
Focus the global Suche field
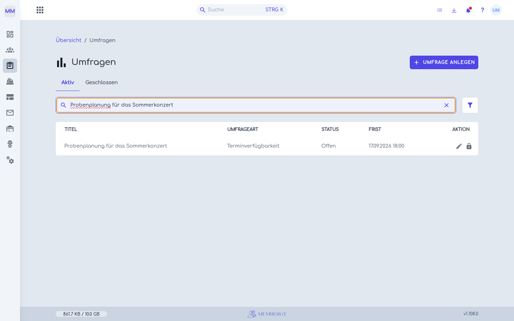(x=242, y=10)
